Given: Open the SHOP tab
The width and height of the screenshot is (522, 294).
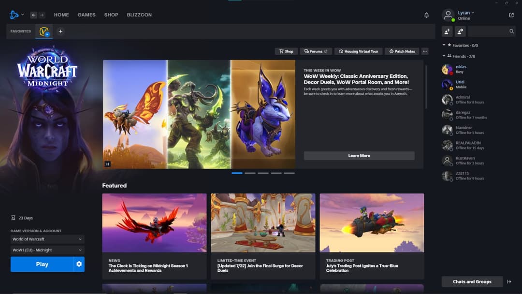Looking at the screenshot, I should [111, 15].
